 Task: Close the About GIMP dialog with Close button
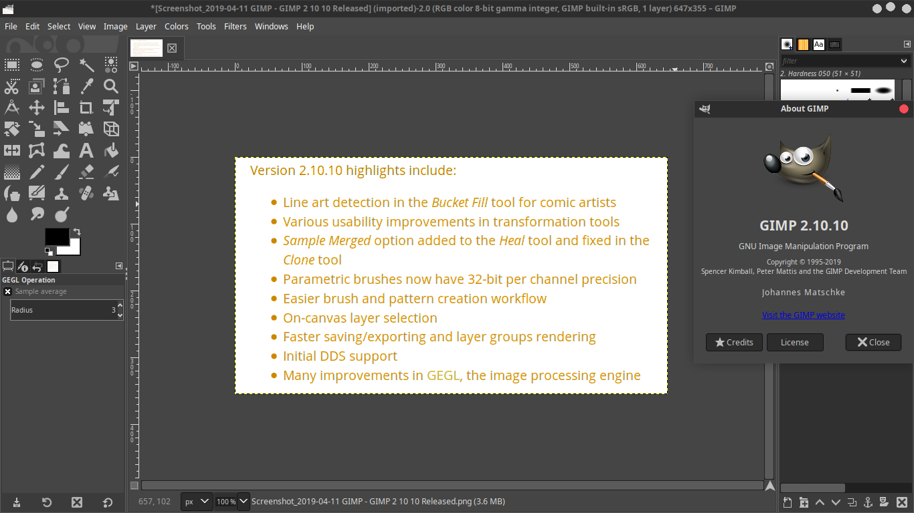873,342
